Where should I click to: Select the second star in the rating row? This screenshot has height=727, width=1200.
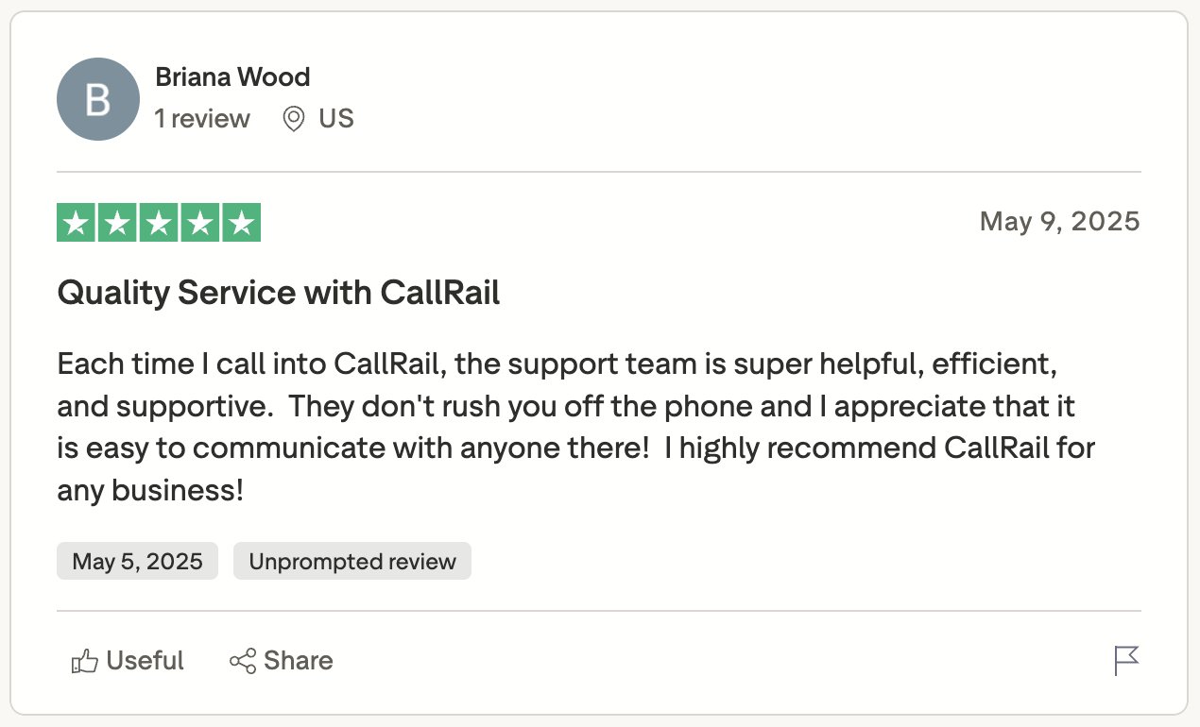click(118, 222)
